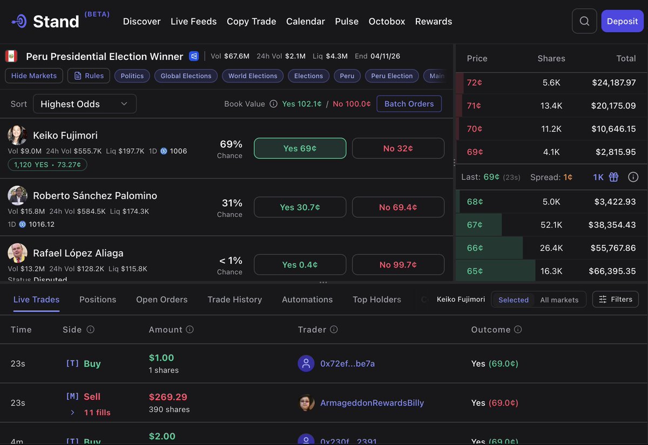Click the 1D coin icon in Fujimori row
648x445 pixels.
pos(164,151)
